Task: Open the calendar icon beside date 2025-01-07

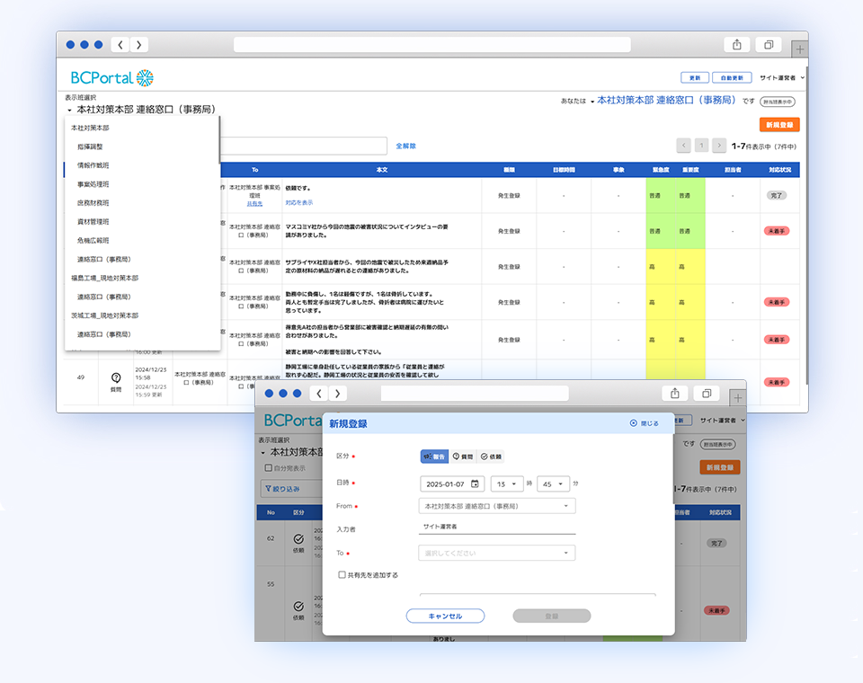Action: coord(475,483)
